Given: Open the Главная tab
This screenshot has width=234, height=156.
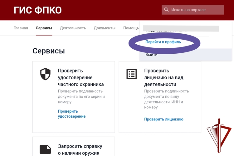Looking at the screenshot, I should tap(21, 28).
